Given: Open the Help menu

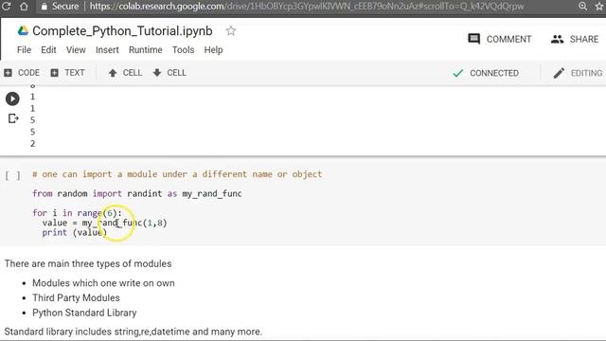Looking at the screenshot, I should (213, 50).
